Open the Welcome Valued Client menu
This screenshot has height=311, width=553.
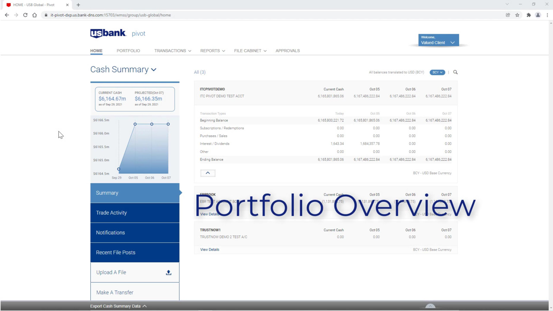(x=439, y=40)
